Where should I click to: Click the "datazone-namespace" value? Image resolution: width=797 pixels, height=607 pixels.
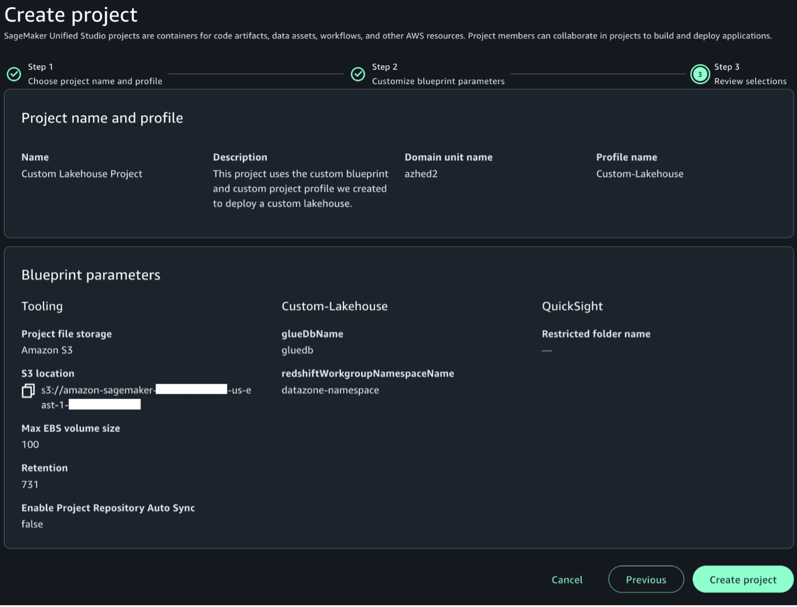tap(330, 390)
